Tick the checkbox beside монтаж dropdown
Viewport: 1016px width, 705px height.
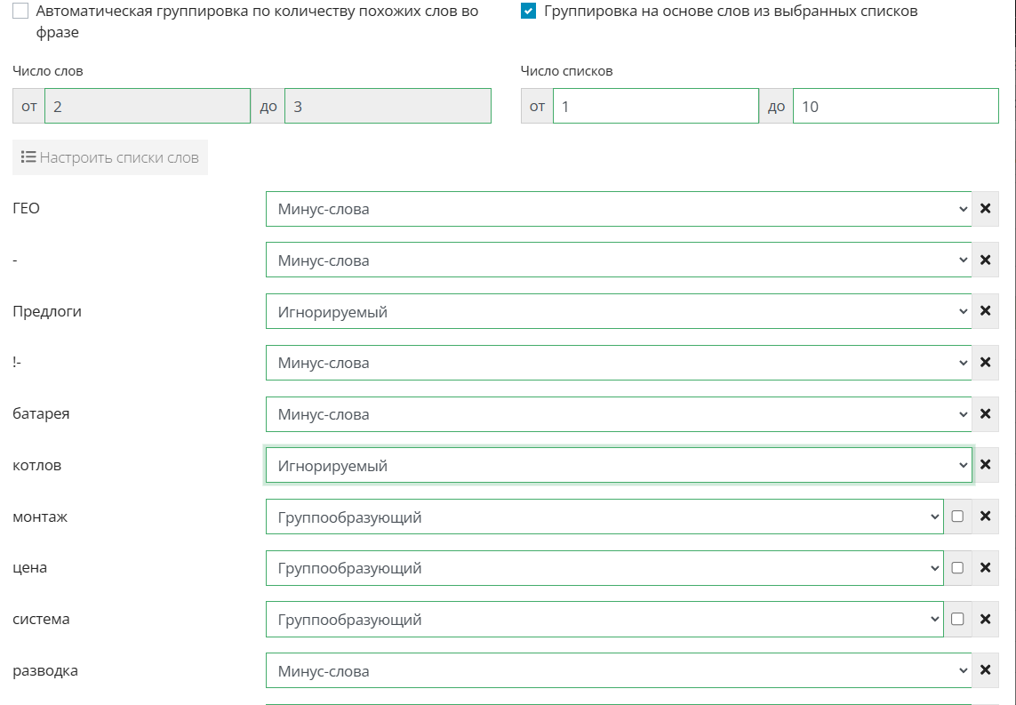point(957,517)
